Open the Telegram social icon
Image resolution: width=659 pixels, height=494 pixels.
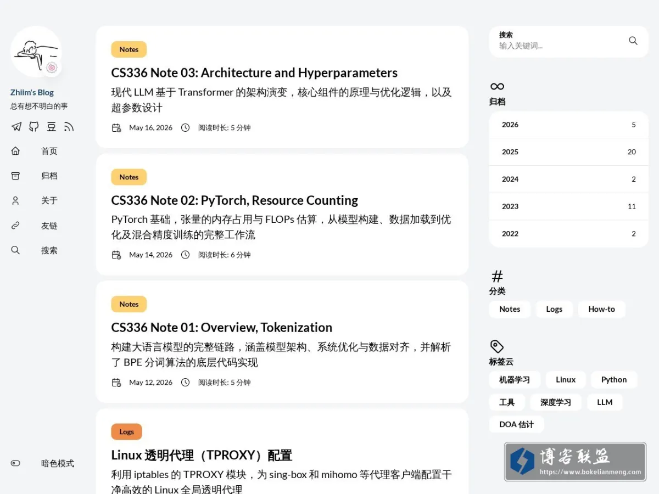(16, 127)
